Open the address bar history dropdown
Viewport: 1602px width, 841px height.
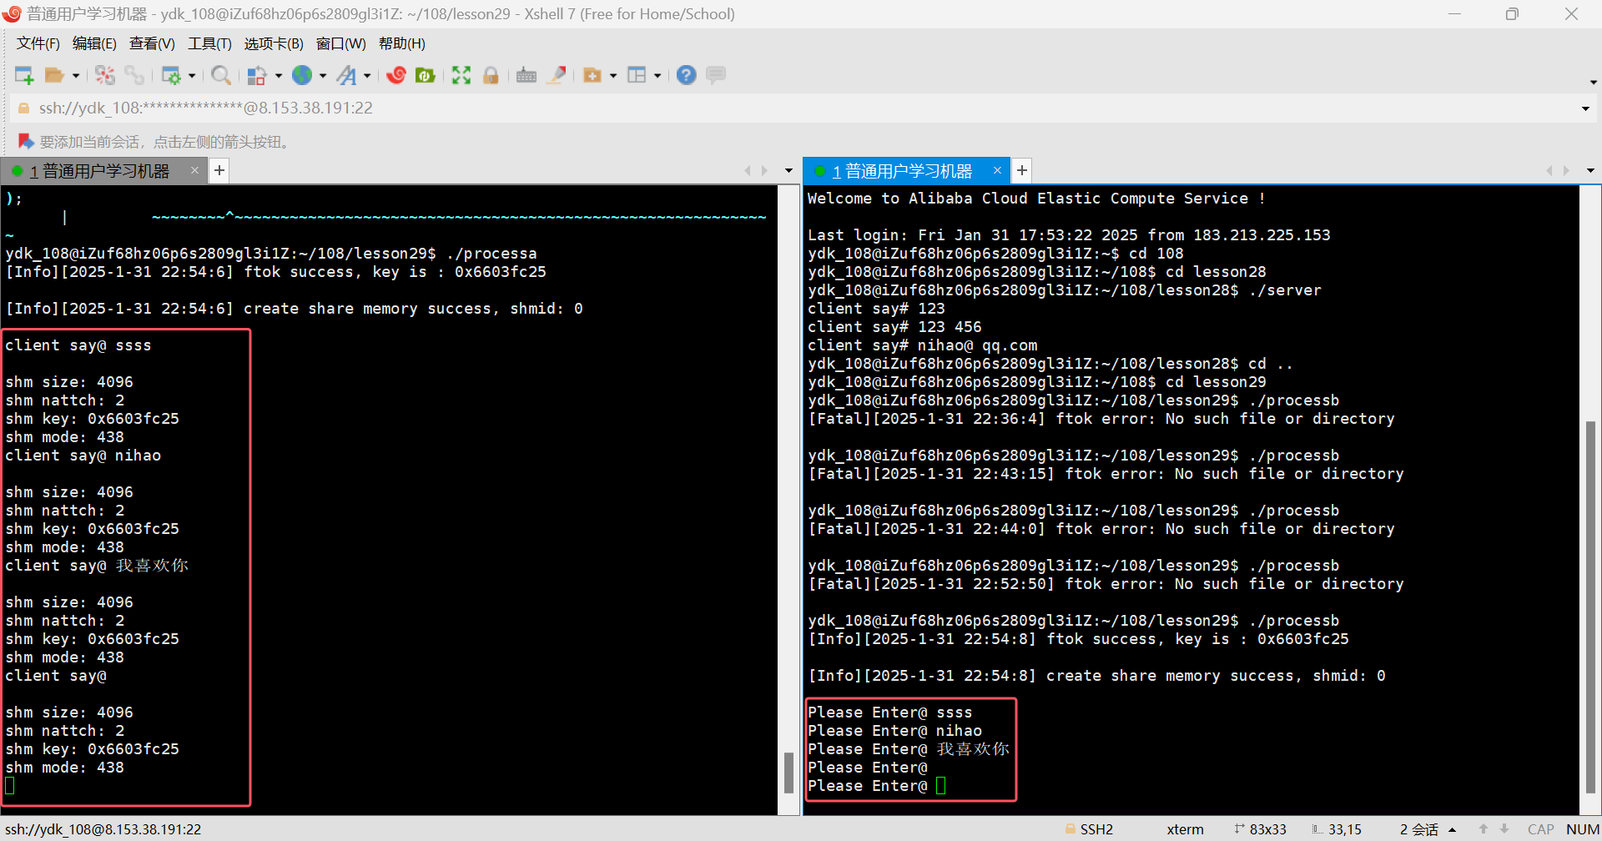pyautogui.click(x=1585, y=108)
